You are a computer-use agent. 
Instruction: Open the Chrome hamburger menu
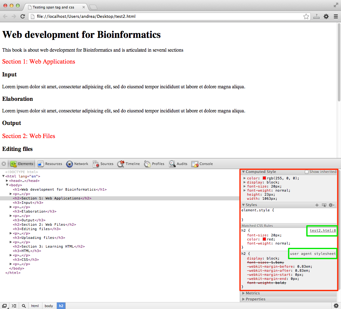(x=336, y=16)
